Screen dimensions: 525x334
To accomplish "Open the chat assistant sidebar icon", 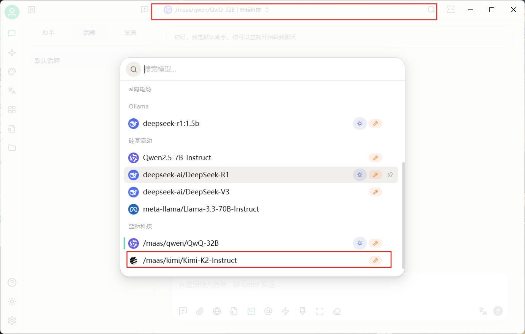I will [x=12, y=33].
